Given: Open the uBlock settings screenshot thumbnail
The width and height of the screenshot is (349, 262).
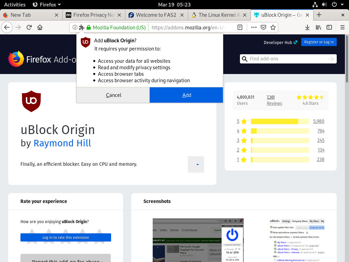Looking at the screenshot, I should click(297, 240).
